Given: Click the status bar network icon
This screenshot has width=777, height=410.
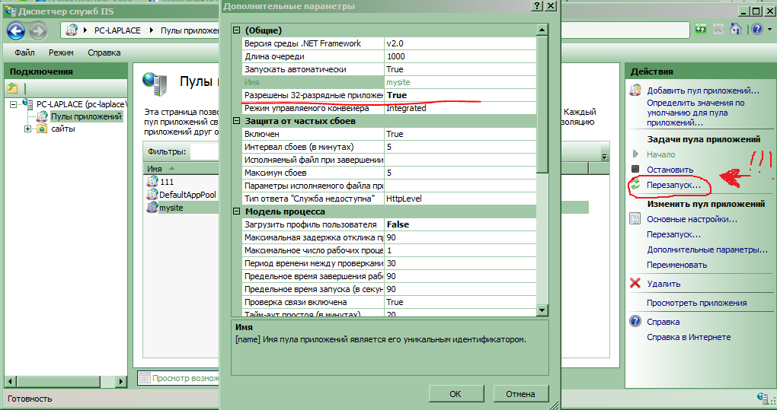Looking at the screenshot, I should coord(763,397).
